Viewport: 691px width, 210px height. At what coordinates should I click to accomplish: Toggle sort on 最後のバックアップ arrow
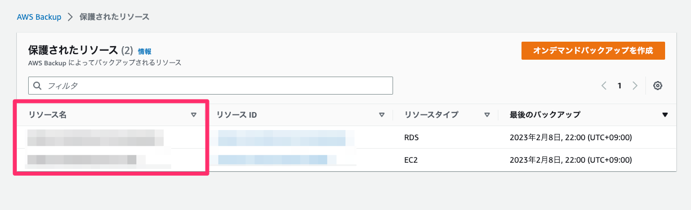coord(665,115)
